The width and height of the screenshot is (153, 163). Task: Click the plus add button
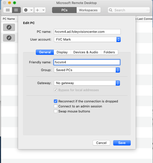click(38, 10)
